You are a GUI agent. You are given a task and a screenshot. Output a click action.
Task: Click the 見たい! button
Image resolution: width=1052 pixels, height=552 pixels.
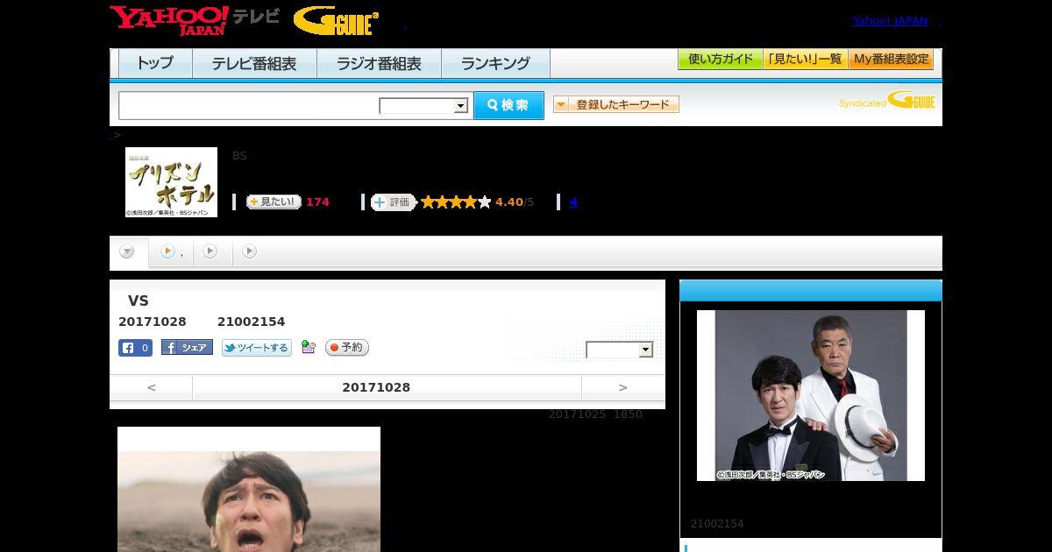point(274,202)
